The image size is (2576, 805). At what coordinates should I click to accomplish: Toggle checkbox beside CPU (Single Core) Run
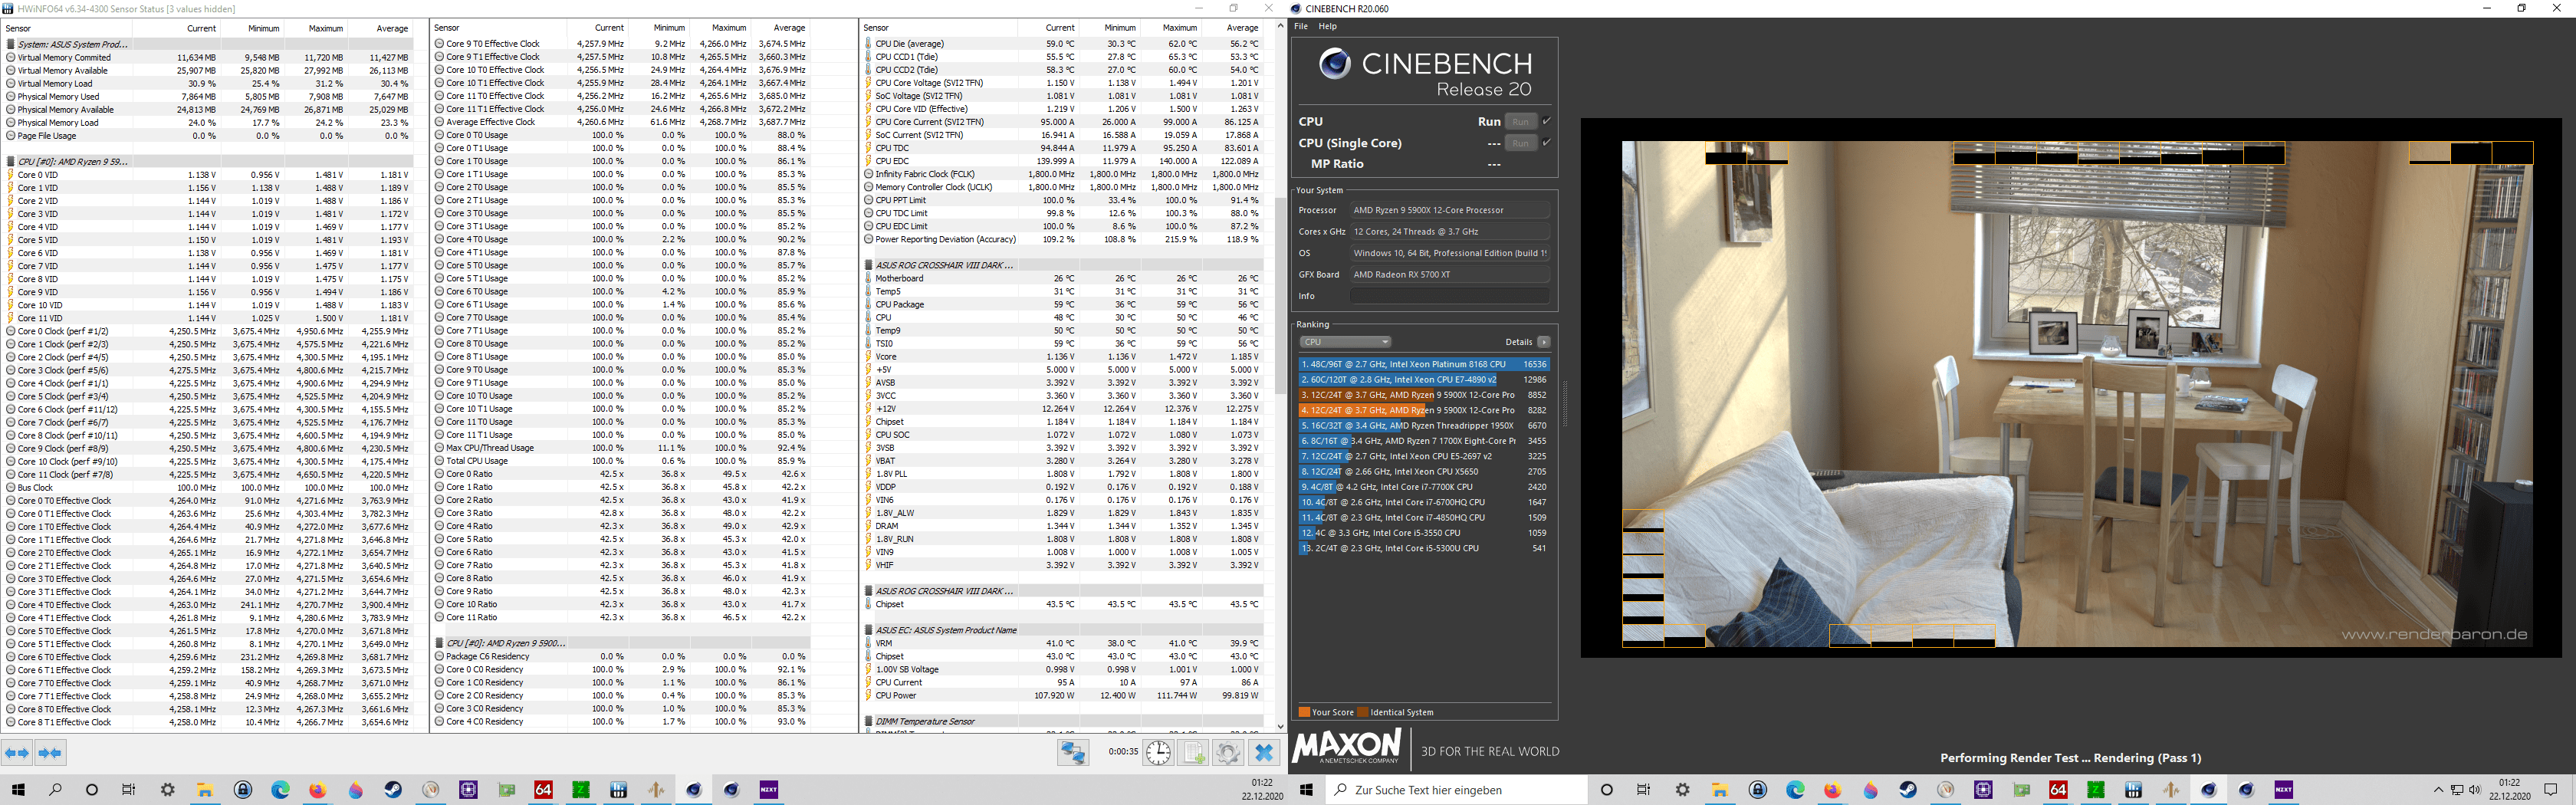tap(1546, 143)
